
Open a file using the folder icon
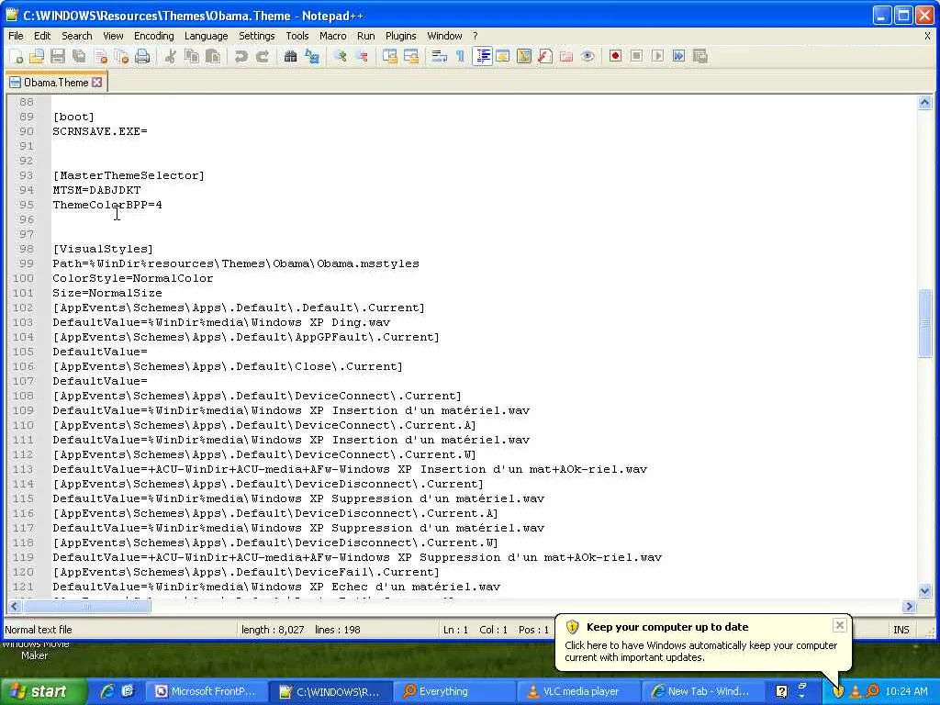pyautogui.click(x=37, y=56)
